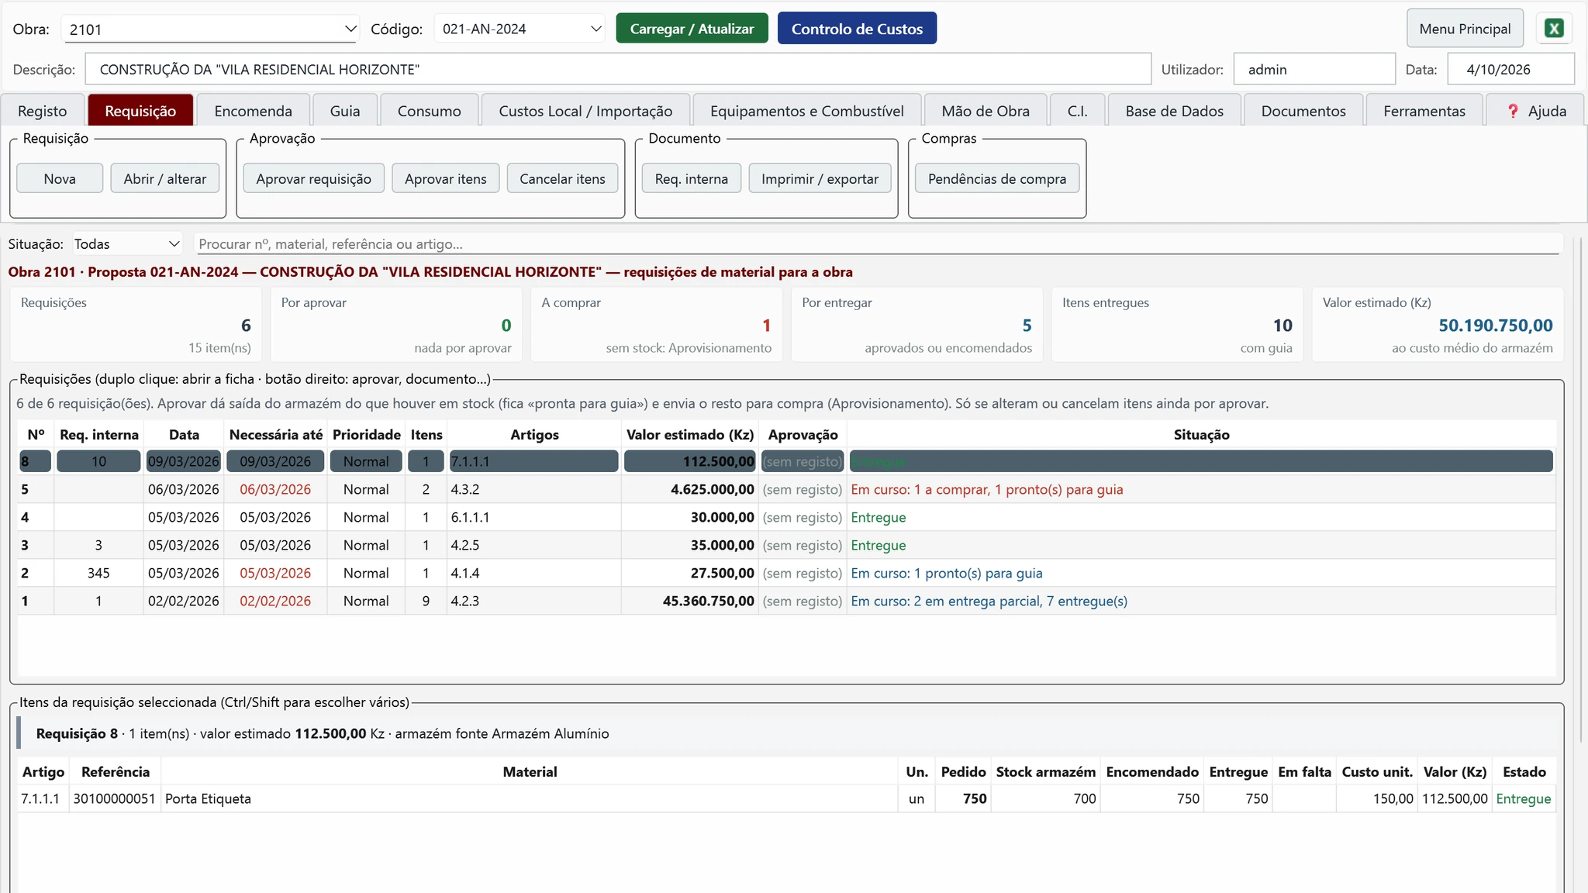Create a Nova requisição
Viewport: 1588px width, 893px height.
[60, 178]
